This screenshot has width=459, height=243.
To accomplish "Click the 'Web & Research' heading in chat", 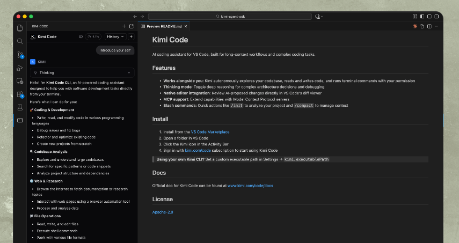I will [48, 181].
